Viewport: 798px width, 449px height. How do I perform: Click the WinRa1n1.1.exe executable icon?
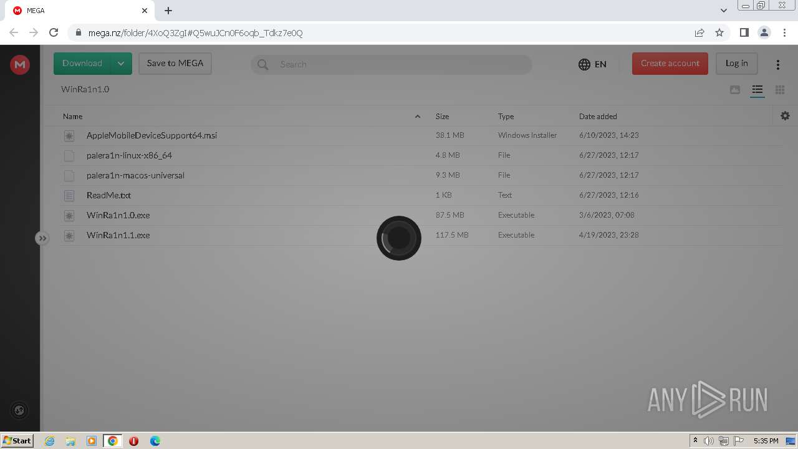69,235
